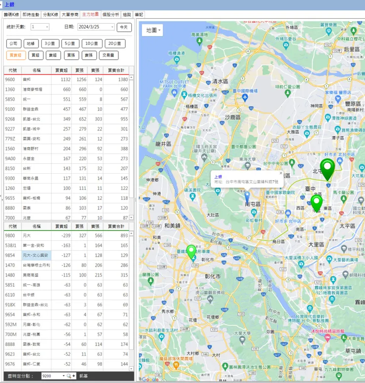Select the 20公里 radius button
365x383 pixels.
[x=115, y=43]
